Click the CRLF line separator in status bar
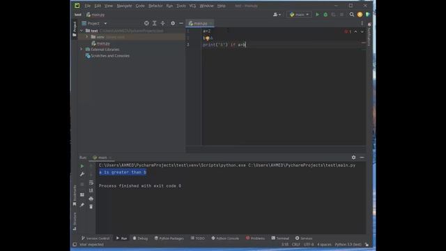Screen dimensions: 446x251 coord(295,245)
